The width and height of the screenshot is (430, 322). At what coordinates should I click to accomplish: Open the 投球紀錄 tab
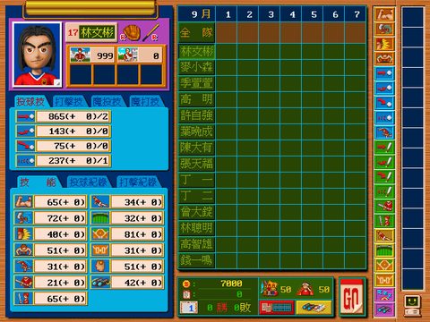point(89,182)
